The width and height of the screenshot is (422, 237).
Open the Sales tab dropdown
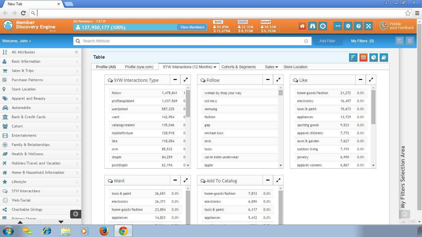click(271, 67)
